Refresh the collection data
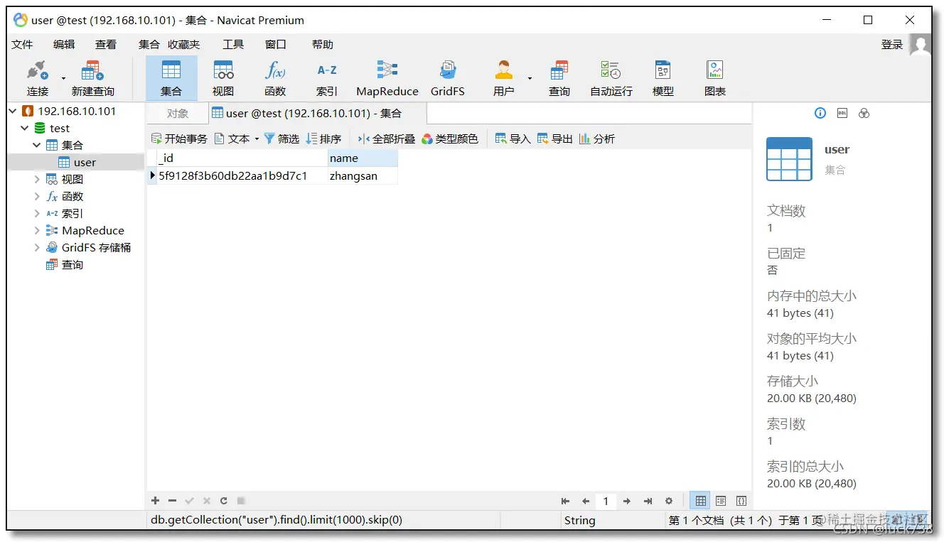Screen dimensions: 944x542 pos(224,501)
